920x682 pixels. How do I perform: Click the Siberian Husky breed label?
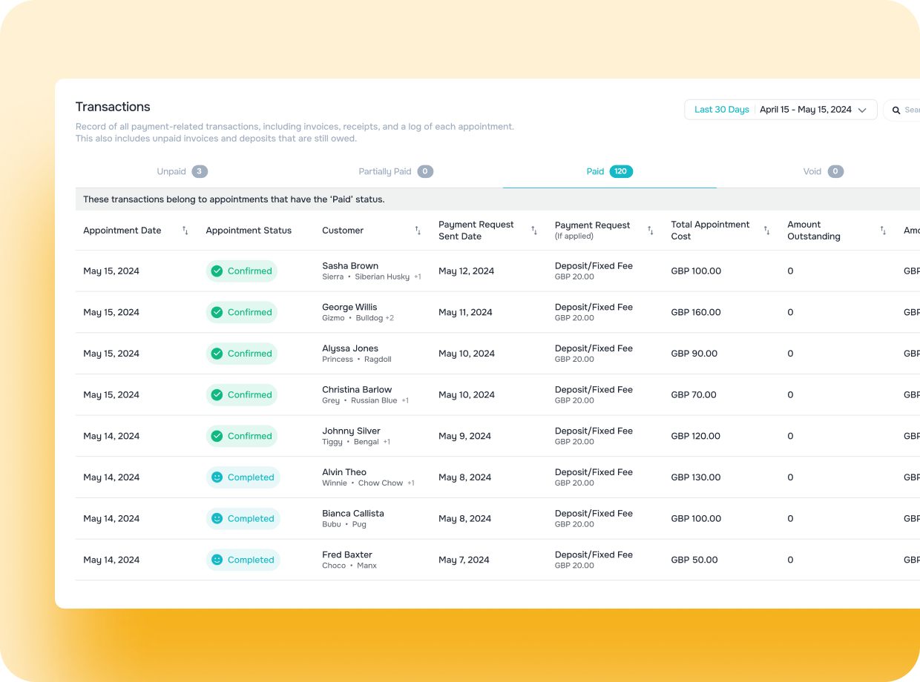(x=382, y=277)
